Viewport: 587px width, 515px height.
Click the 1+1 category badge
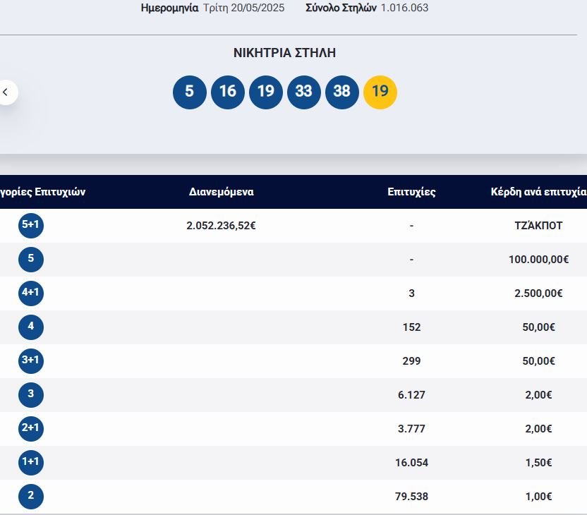click(30, 463)
